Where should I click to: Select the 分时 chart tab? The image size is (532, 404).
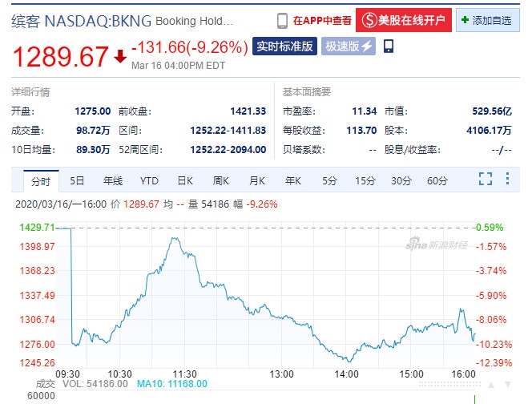[x=41, y=181]
